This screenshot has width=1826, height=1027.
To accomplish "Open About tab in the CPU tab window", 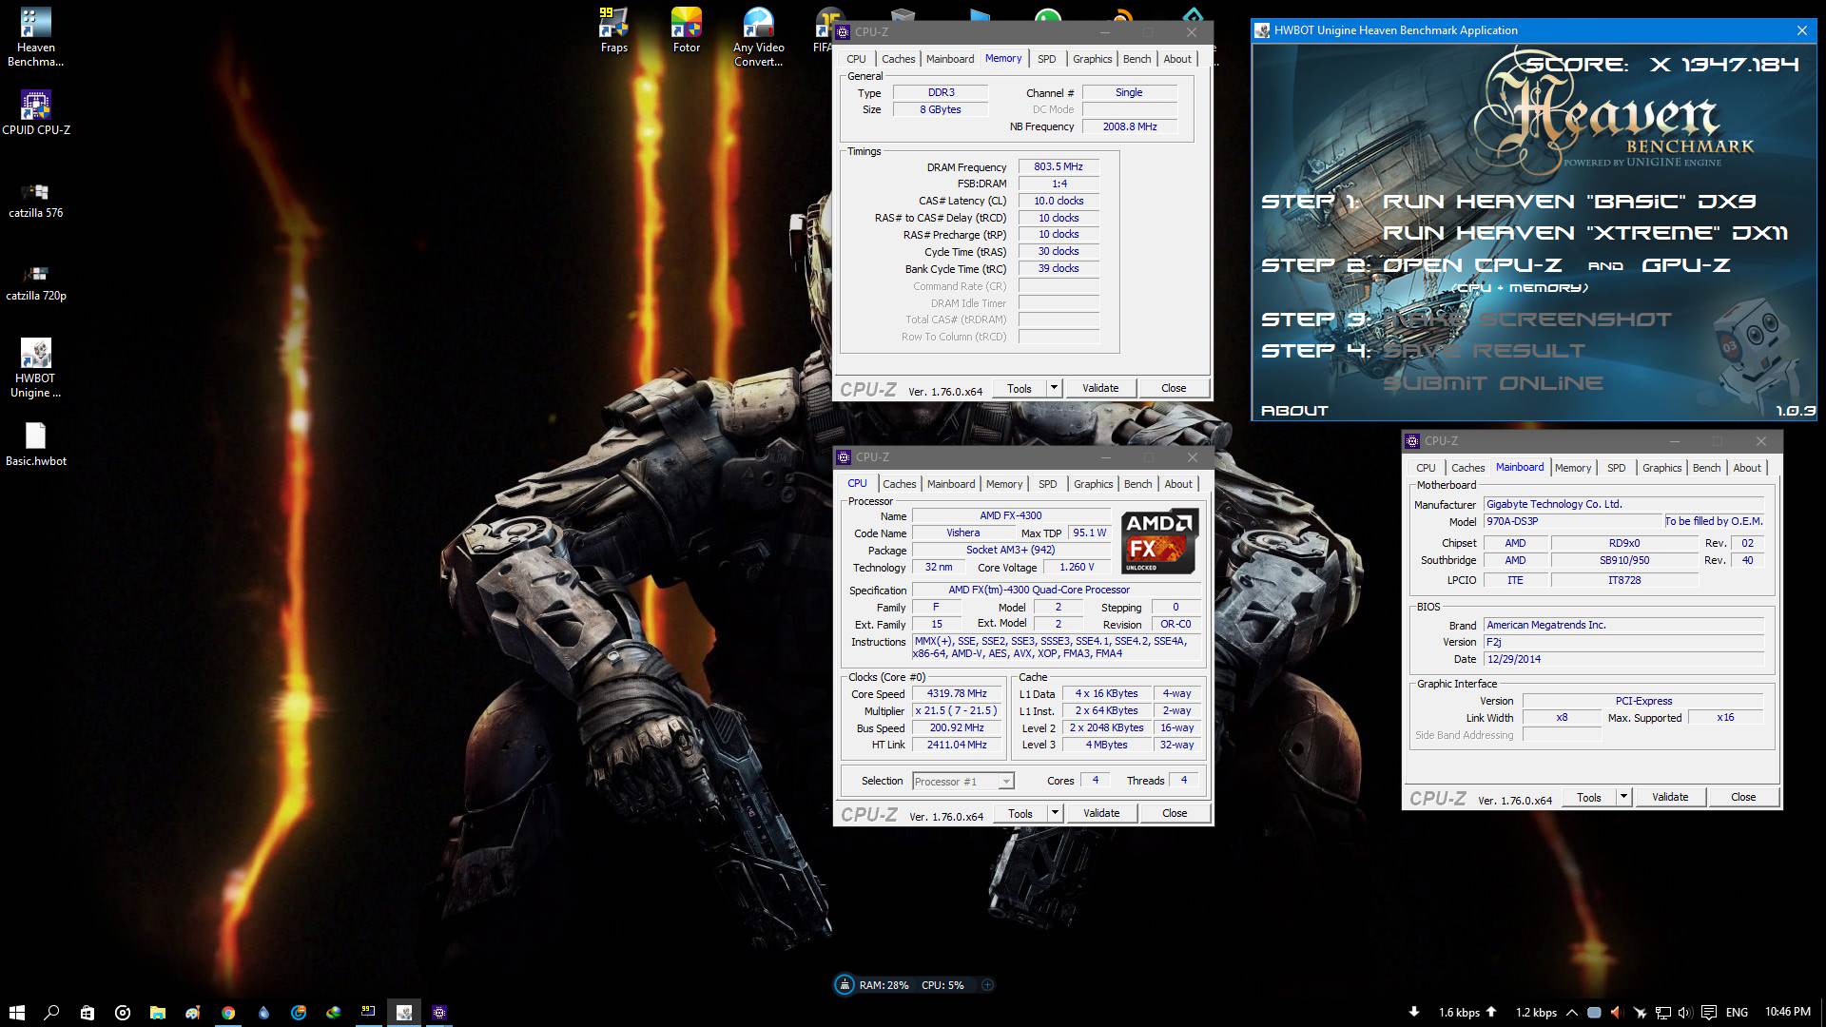I will tap(1178, 484).
